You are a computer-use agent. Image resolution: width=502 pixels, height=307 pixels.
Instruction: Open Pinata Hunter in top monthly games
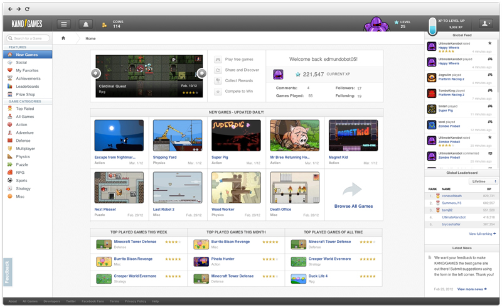point(223,259)
